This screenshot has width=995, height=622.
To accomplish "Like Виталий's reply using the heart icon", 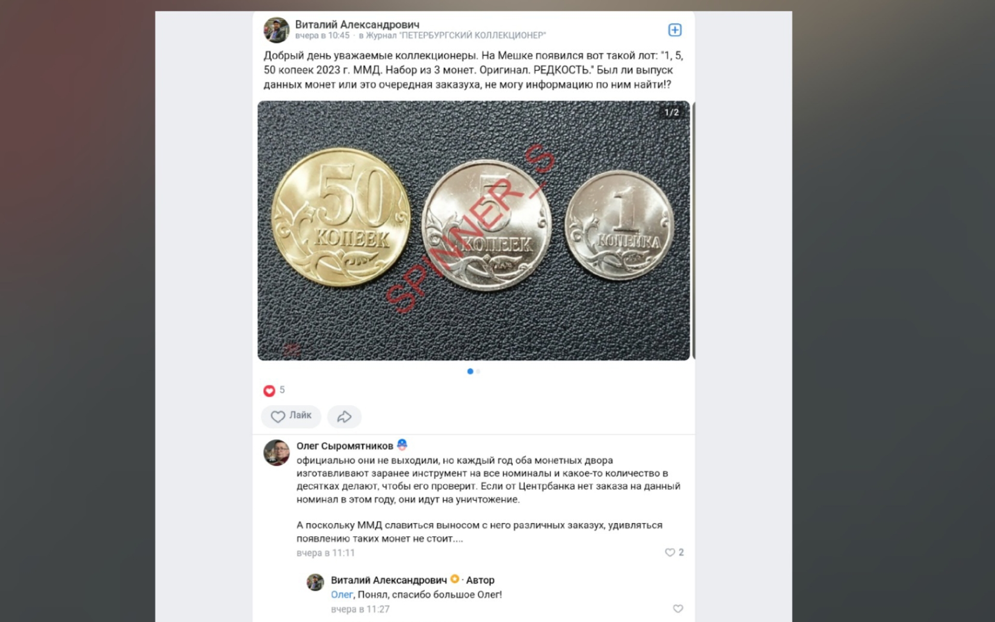I will 677,609.
